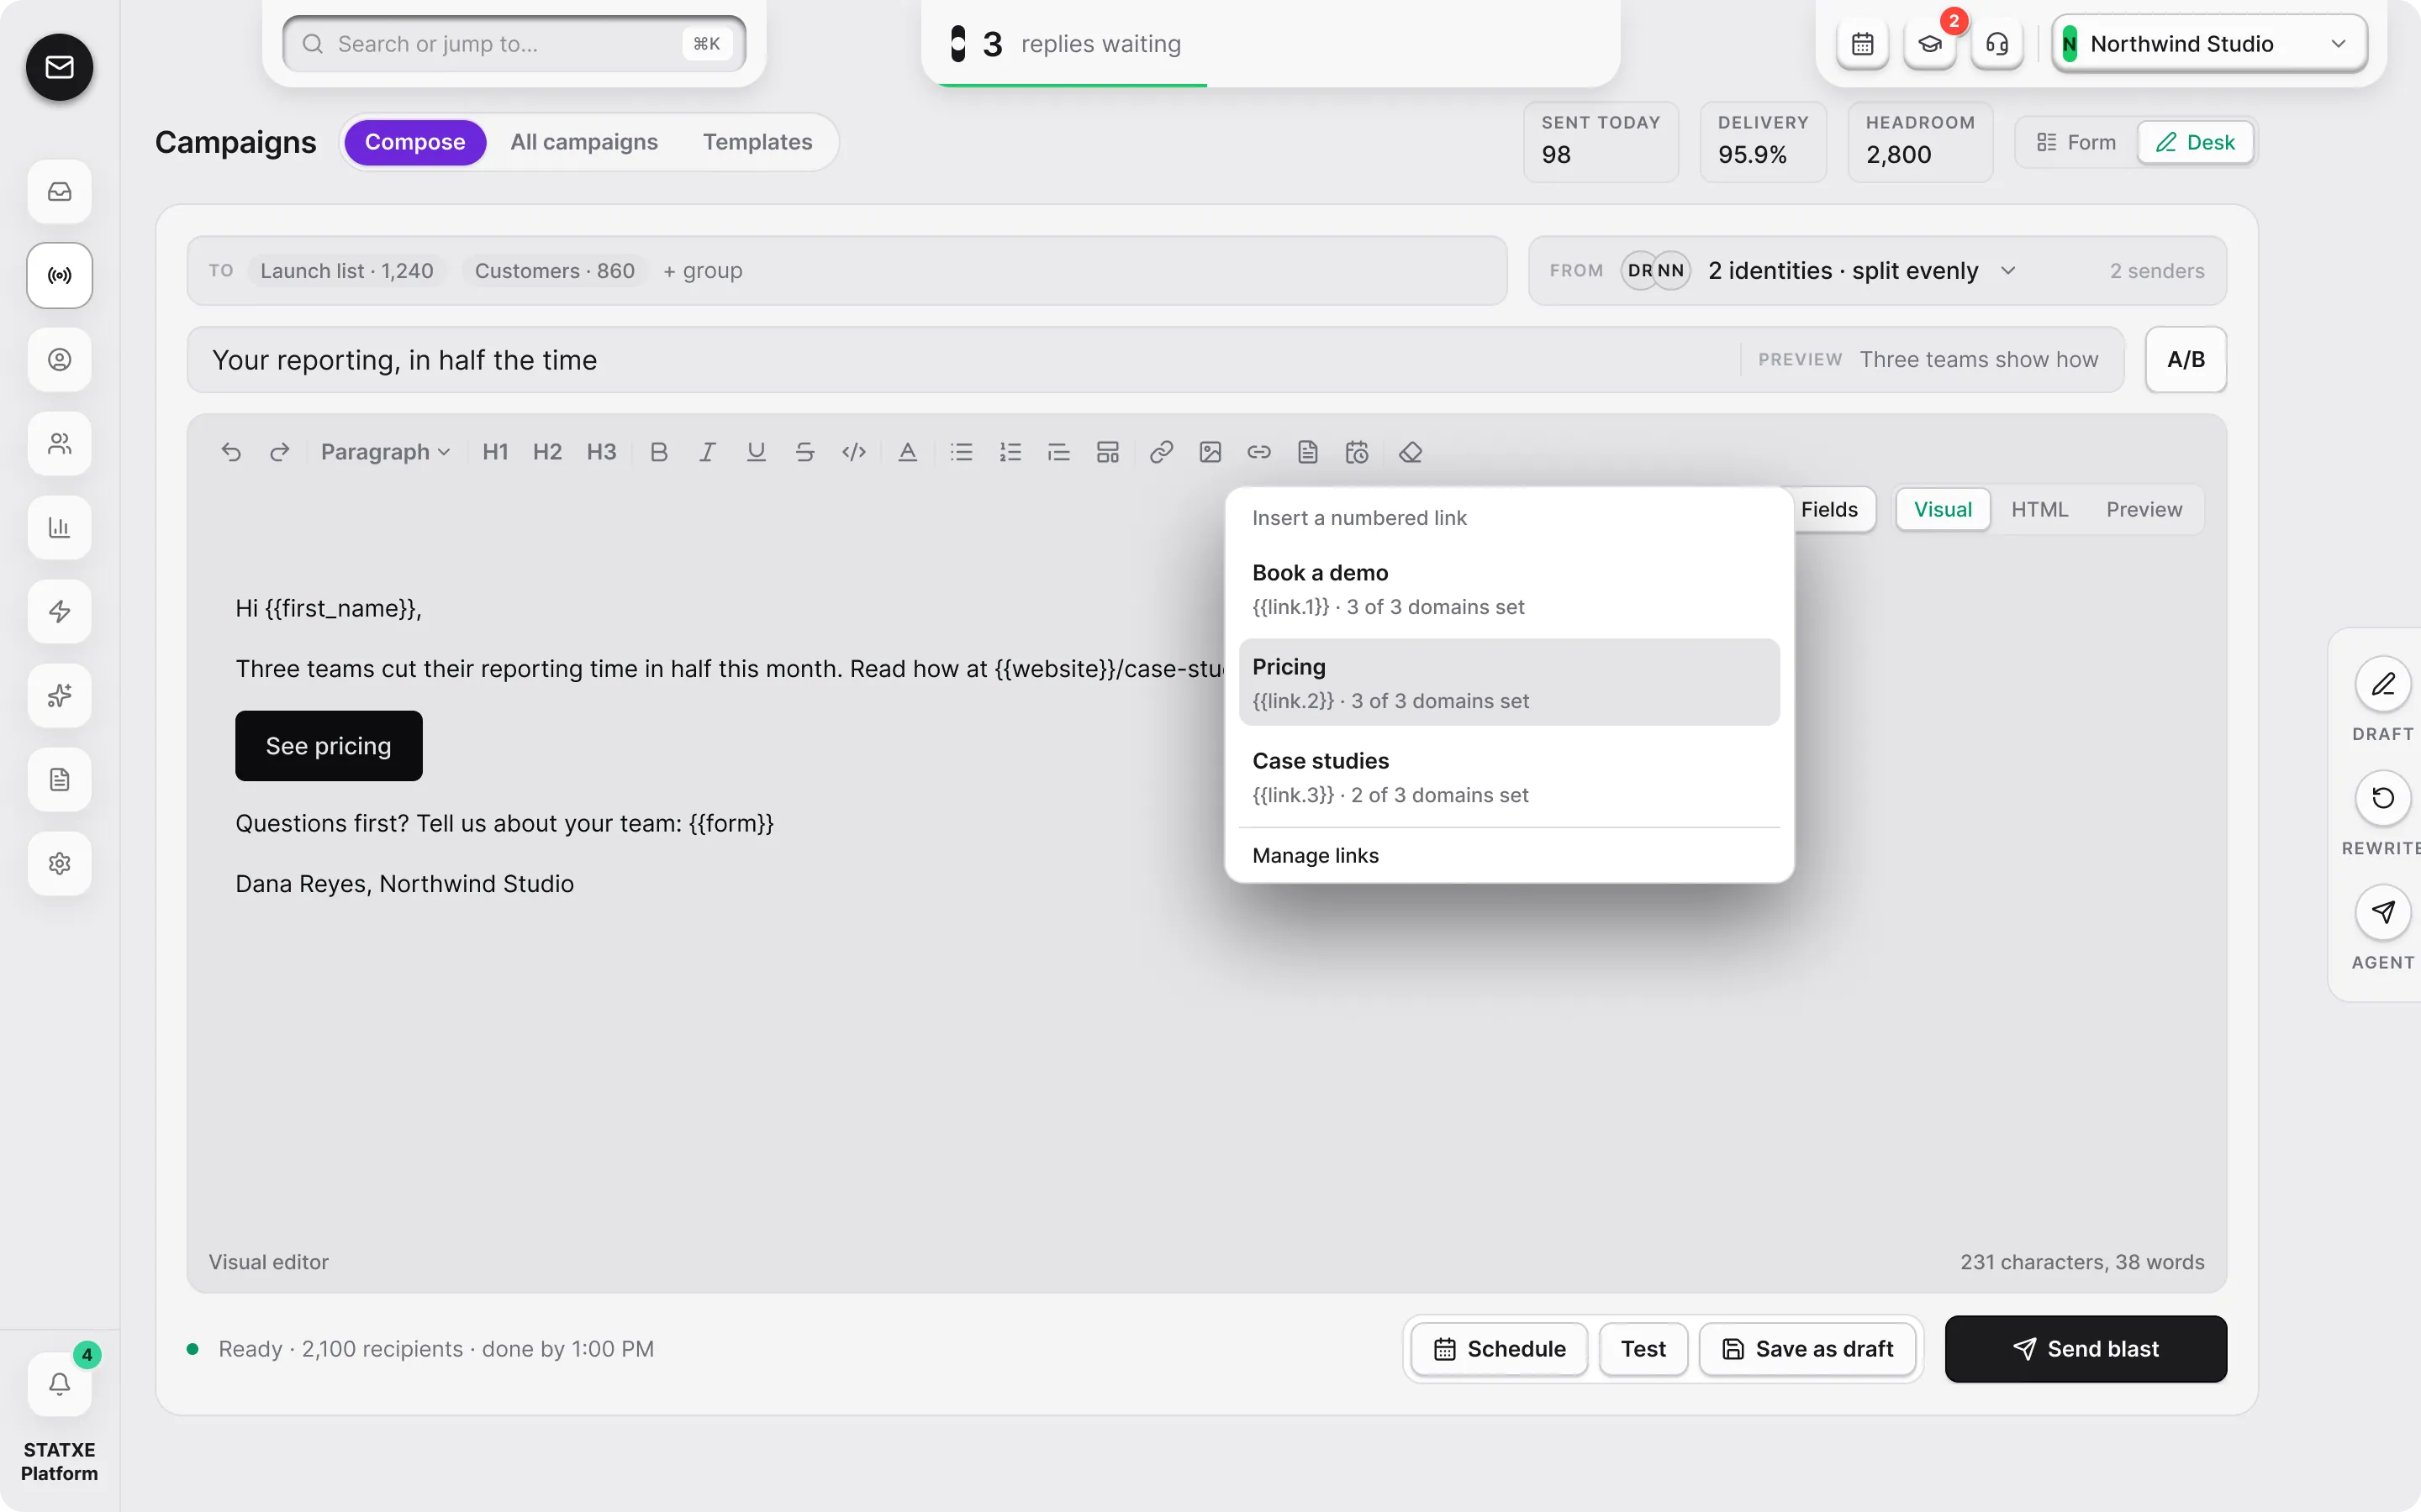Viewport: 2421px width, 1512px height.
Task: Choose the Case studies link
Action: pyautogui.click(x=1509, y=776)
